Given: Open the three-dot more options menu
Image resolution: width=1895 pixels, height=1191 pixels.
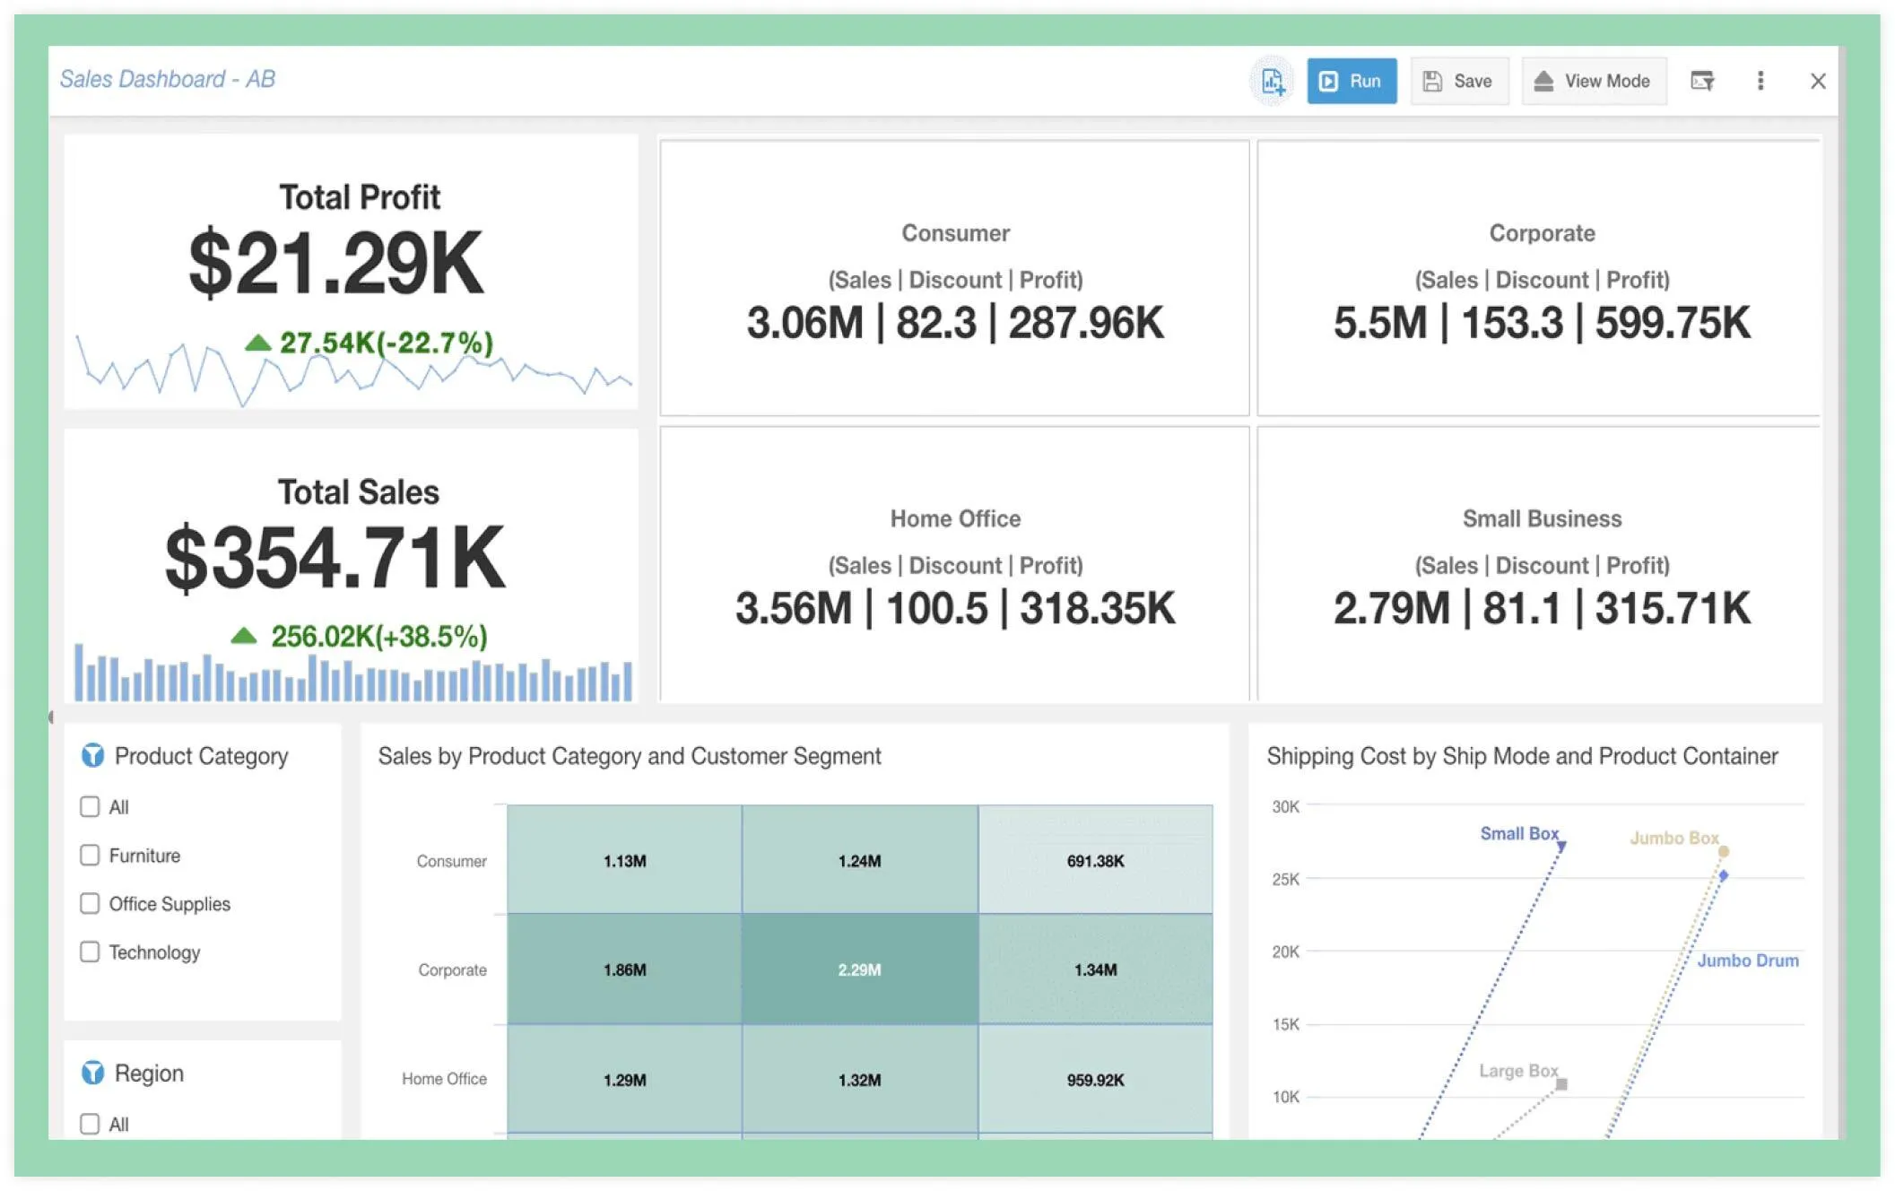Looking at the screenshot, I should 1760,82.
